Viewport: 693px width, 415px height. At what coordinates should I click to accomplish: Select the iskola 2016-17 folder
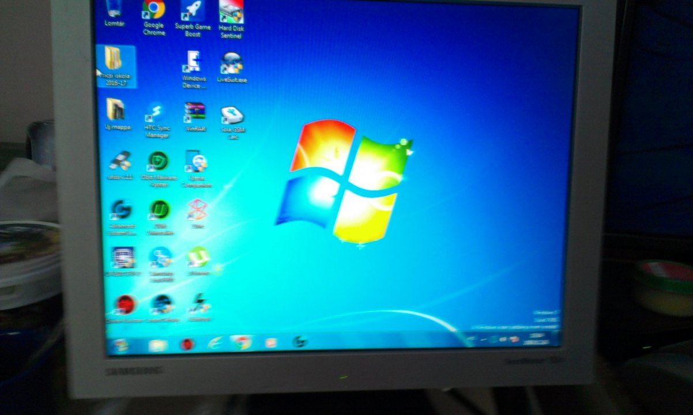[x=115, y=67]
